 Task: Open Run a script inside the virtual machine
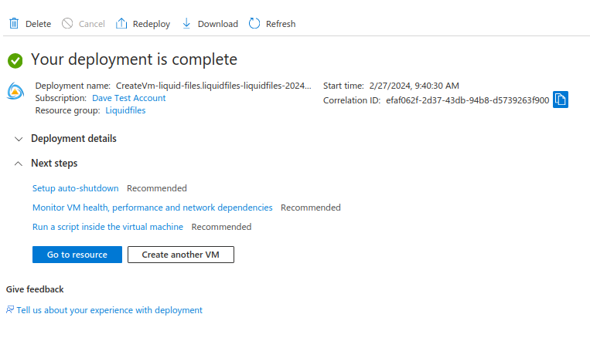coord(107,227)
